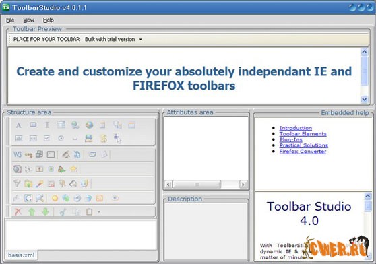Select the I-beam edit field icon
The height and width of the screenshot is (264, 376).
pos(47,125)
